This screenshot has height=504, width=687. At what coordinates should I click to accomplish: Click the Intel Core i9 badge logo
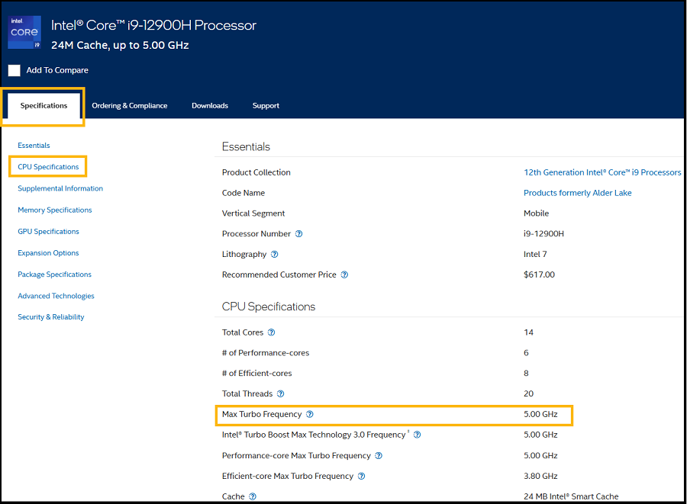point(24,33)
